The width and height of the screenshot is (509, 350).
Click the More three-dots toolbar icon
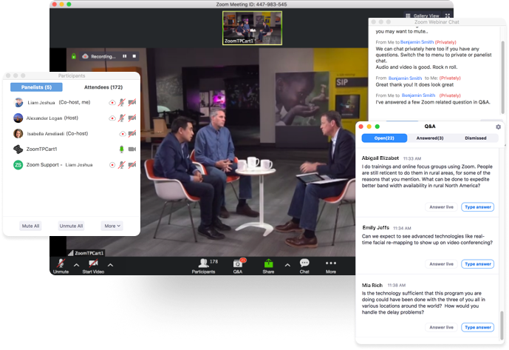(x=331, y=263)
